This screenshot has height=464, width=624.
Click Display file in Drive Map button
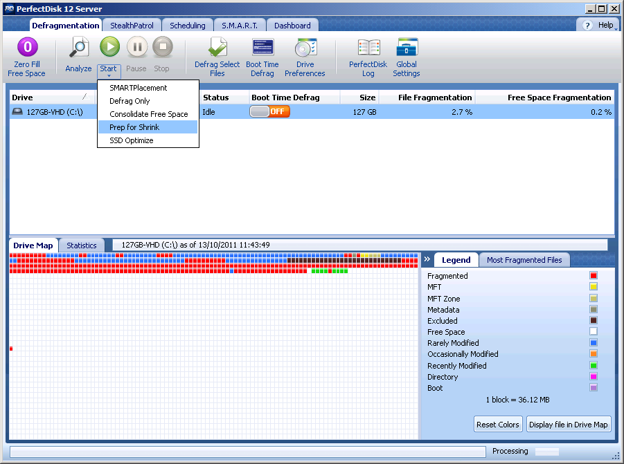[569, 425]
